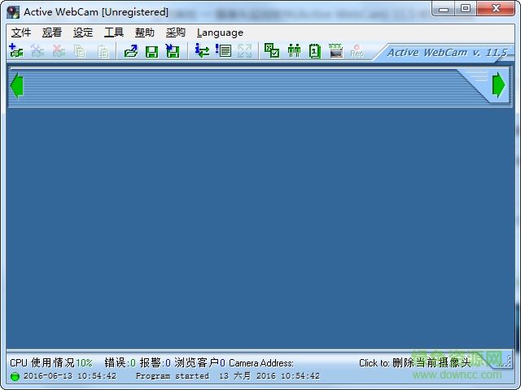The image size is (521, 390).
Task: Click the Active WebCam v. 11.5 banner
Action: [447, 52]
